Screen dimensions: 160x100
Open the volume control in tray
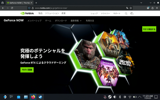[x=115, y=97]
